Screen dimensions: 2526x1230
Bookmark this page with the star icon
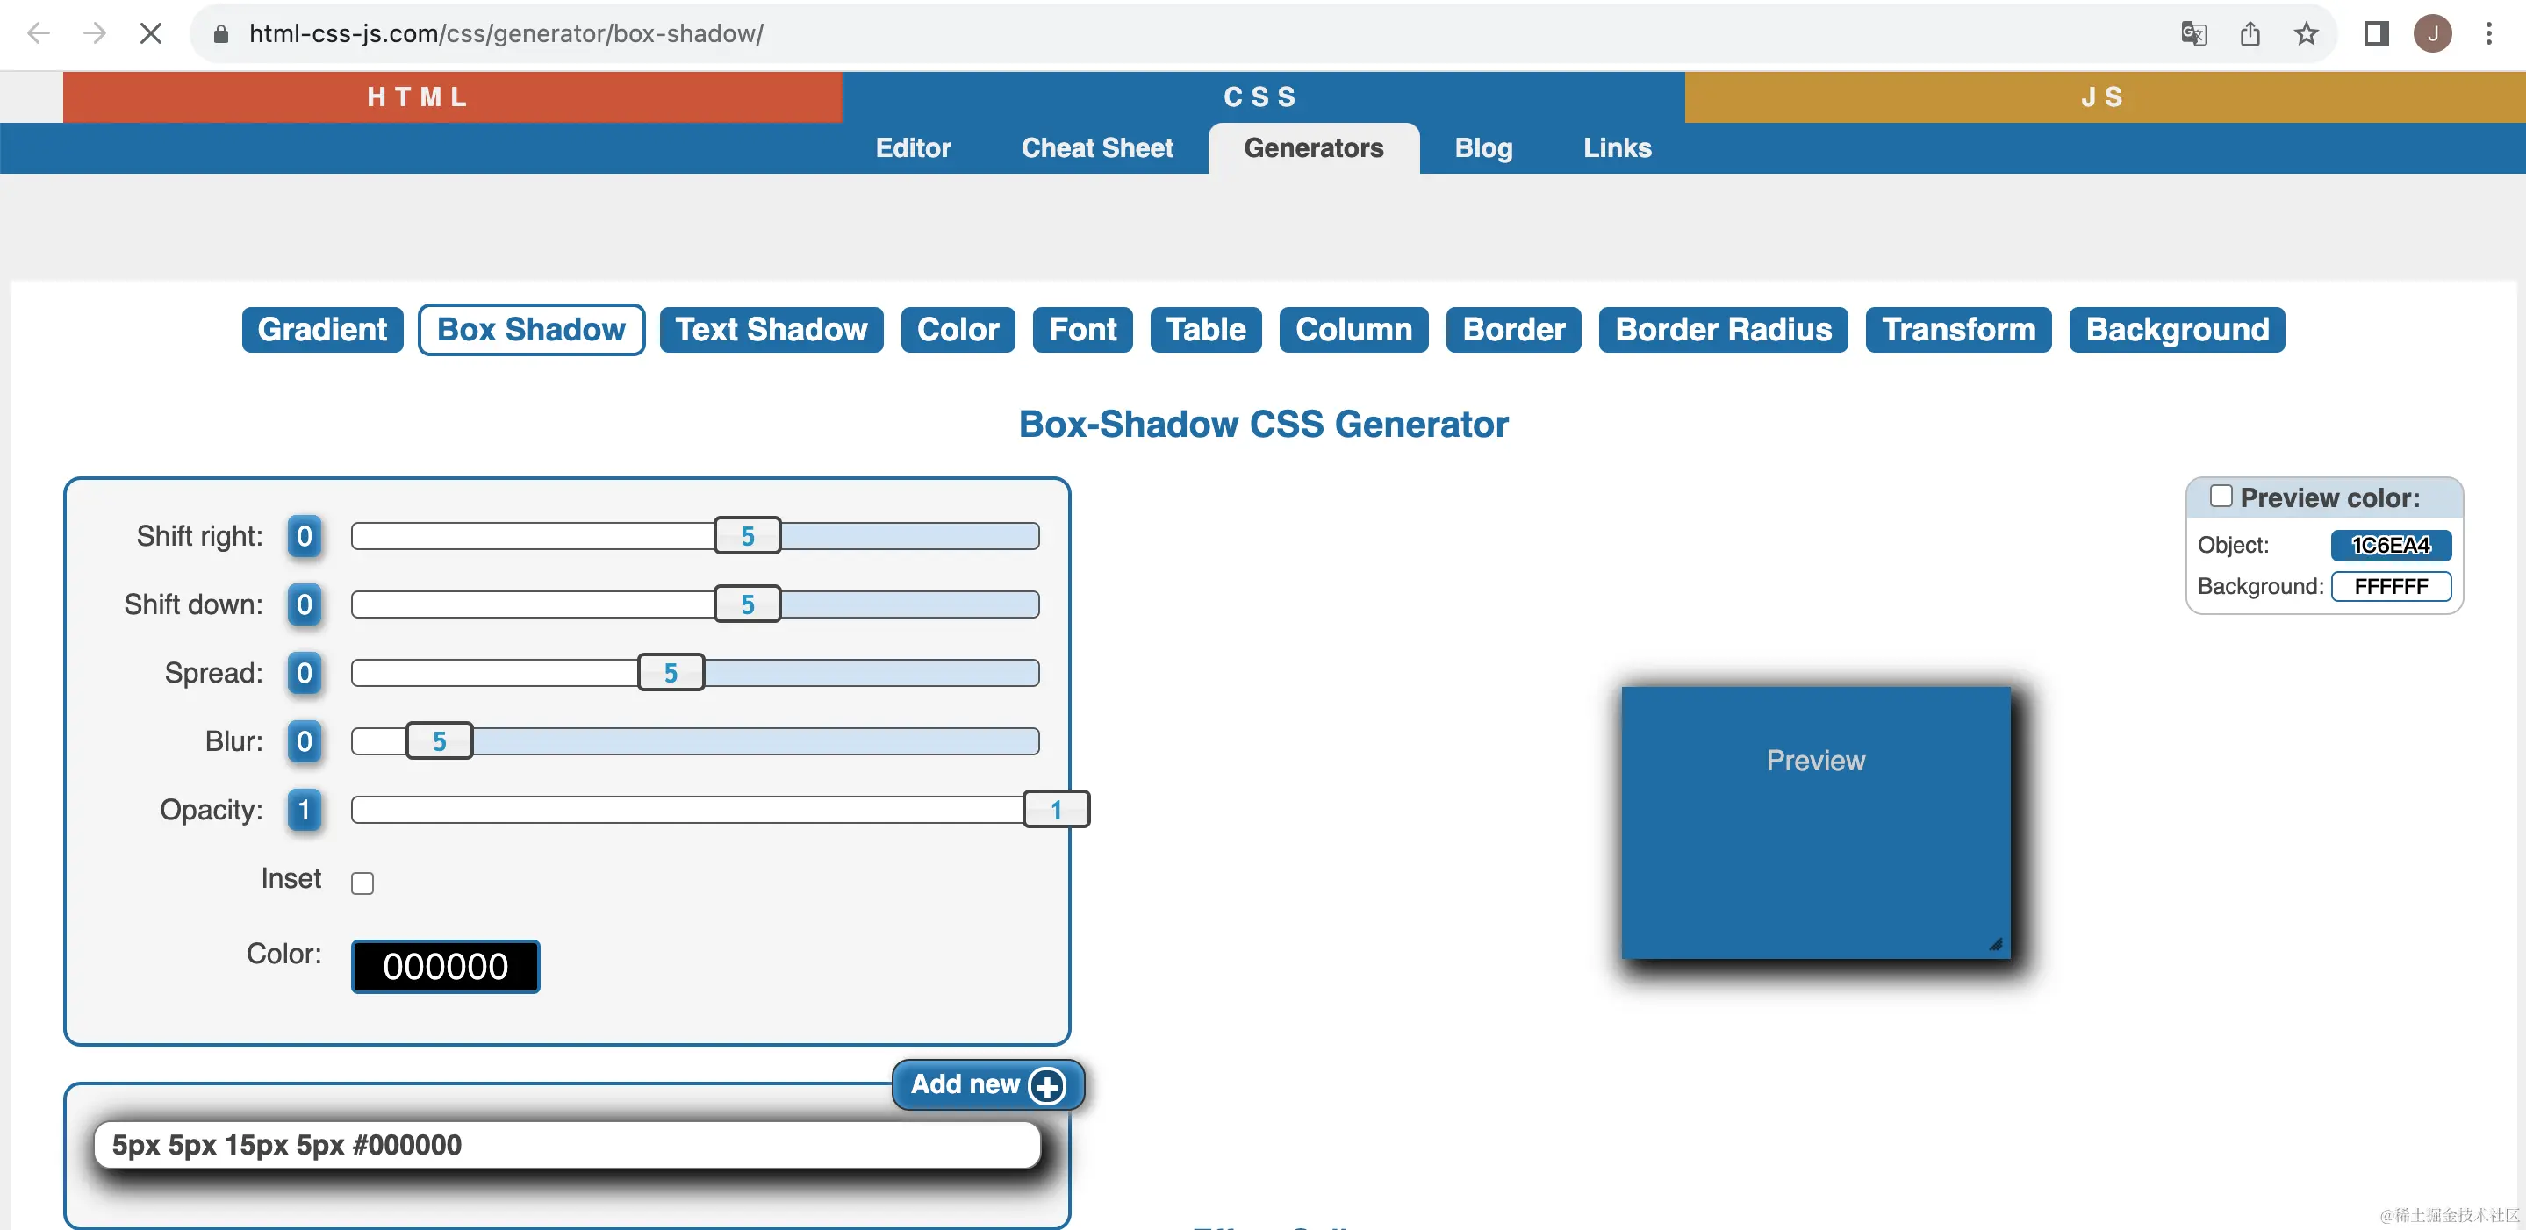(x=2307, y=33)
